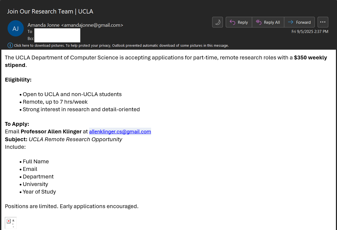Click the To Apply heading

pyautogui.click(x=17, y=124)
